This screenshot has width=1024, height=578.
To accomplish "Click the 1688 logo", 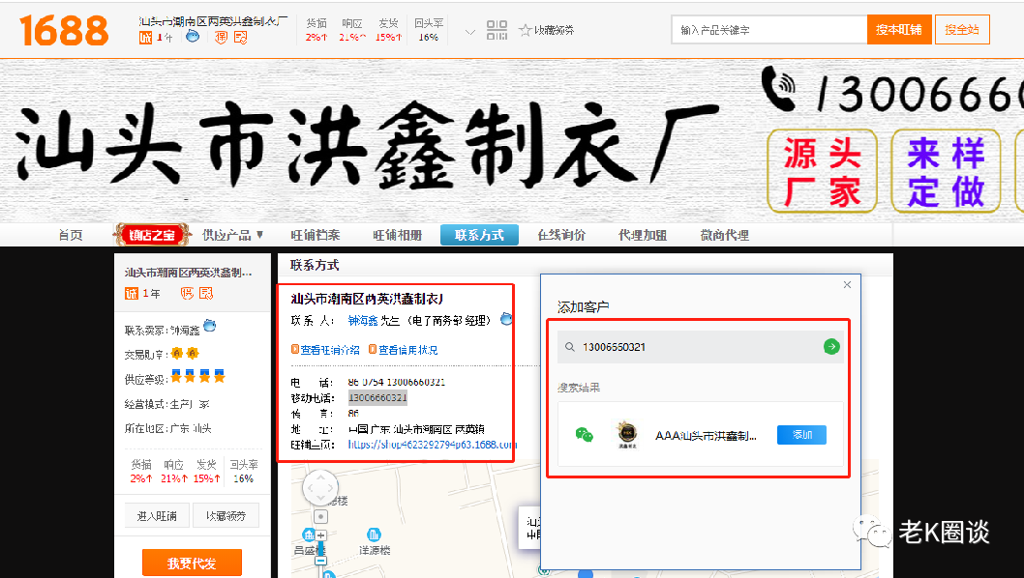I will [x=64, y=30].
